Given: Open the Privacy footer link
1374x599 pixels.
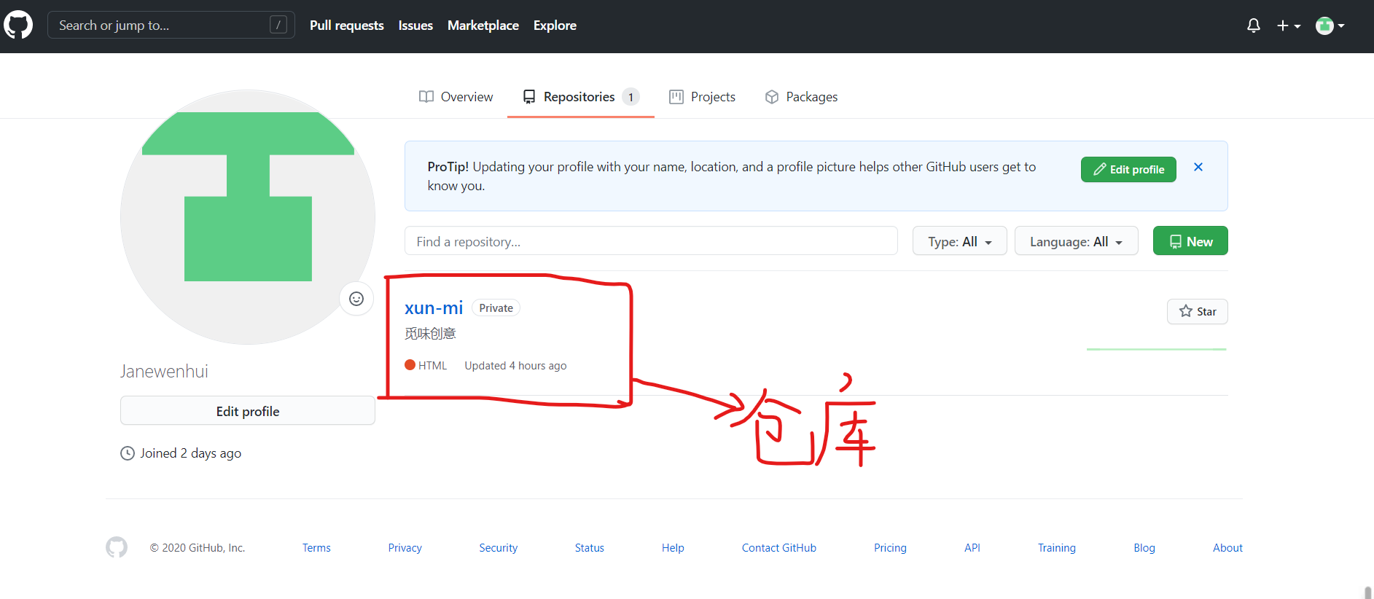Looking at the screenshot, I should pos(405,548).
